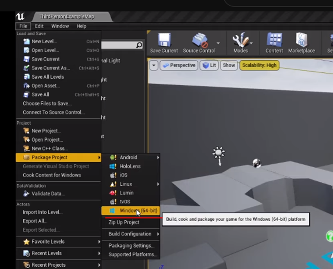Open the Modes toolbar icon

point(241,40)
